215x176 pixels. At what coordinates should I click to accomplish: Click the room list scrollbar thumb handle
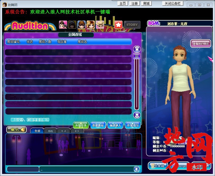click(x=137, y=56)
